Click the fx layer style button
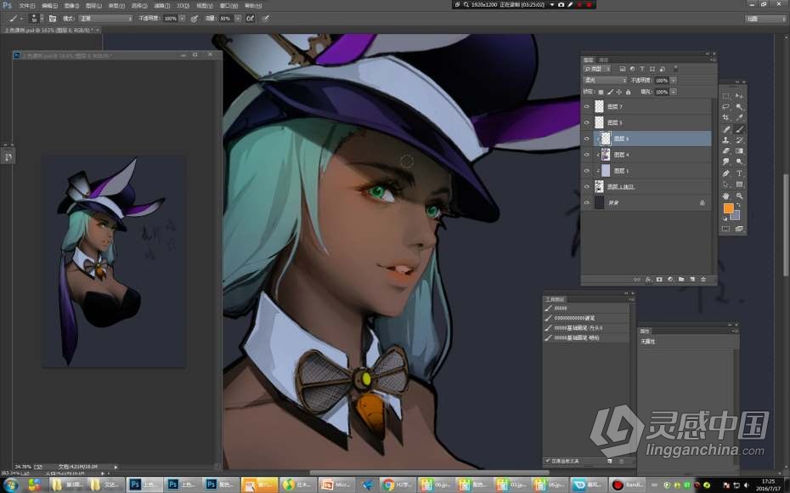Image resolution: width=790 pixels, height=493 pixels. point(648,280)
